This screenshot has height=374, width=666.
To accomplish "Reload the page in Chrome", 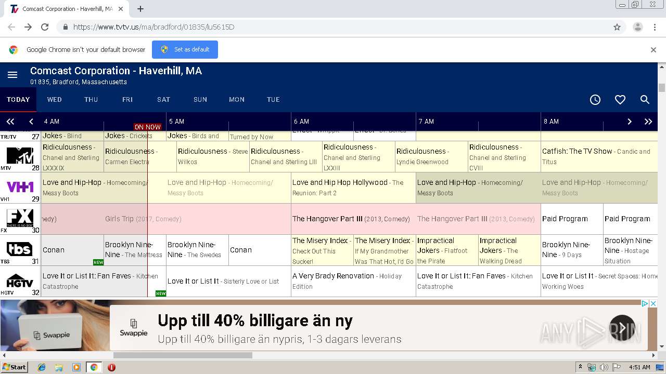I will (x=45, y=27).
